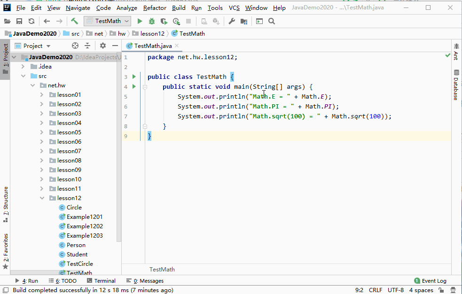
Task: Expand the lesson01 package
Action: (41, 95)
